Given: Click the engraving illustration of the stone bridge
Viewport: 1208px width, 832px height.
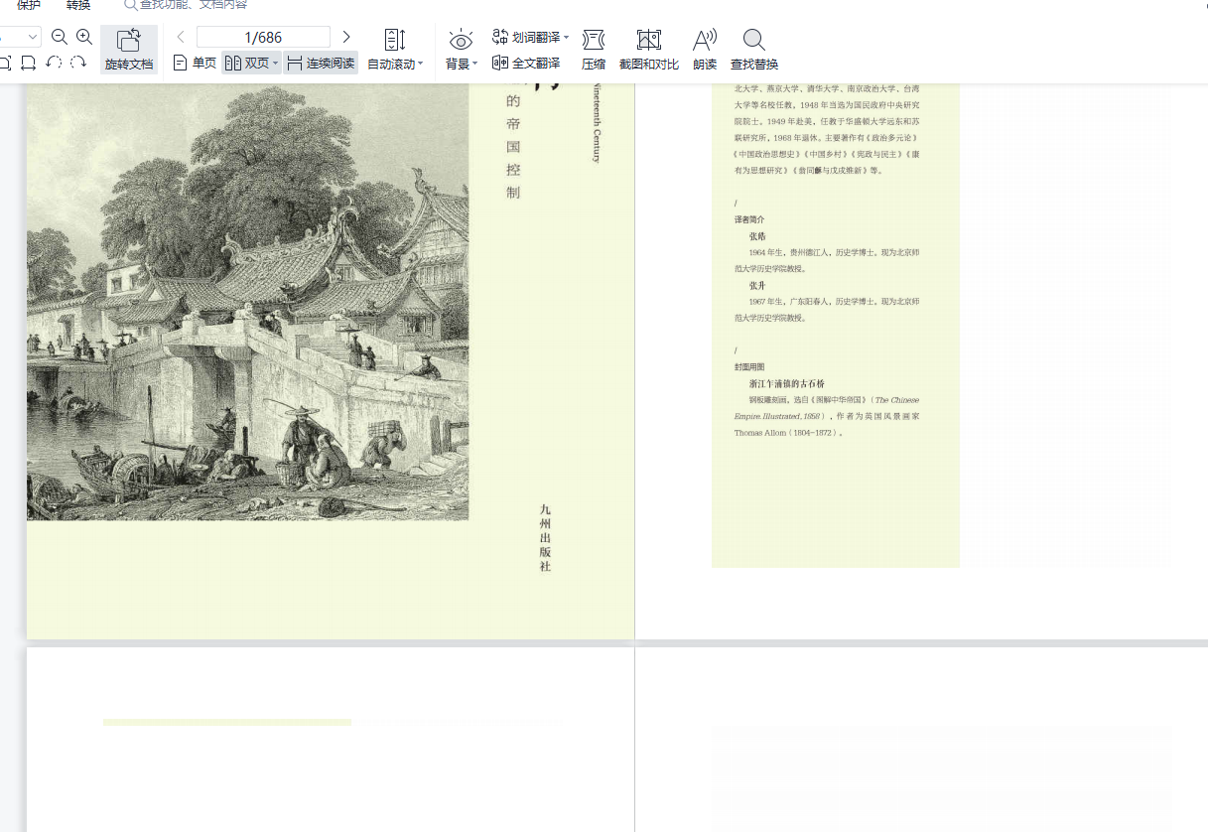Looking at the screenshot, I should pyautogui.click(x=248, y=303).
